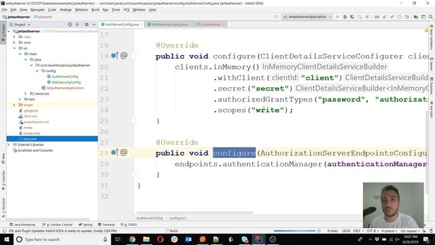Screen dimensions: 435x245
Task: Open the Refactor menu
Action: [82, 10]
